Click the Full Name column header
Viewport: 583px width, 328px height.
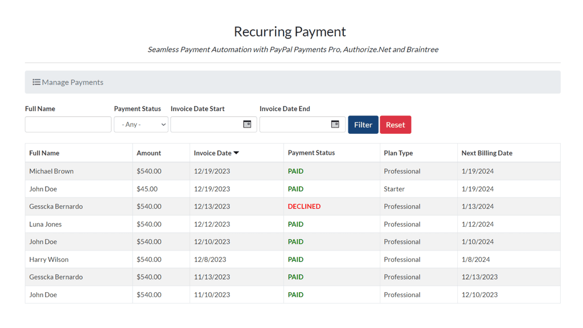click(44, 153)
